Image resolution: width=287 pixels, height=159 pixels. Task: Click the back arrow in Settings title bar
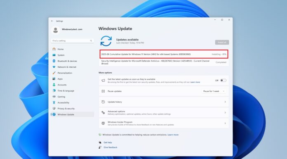pos(52,21)
